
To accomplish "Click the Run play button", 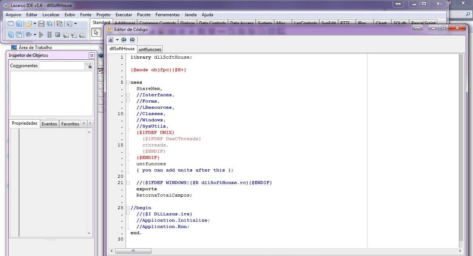I will pyautogui.click(x=41, y=35).
